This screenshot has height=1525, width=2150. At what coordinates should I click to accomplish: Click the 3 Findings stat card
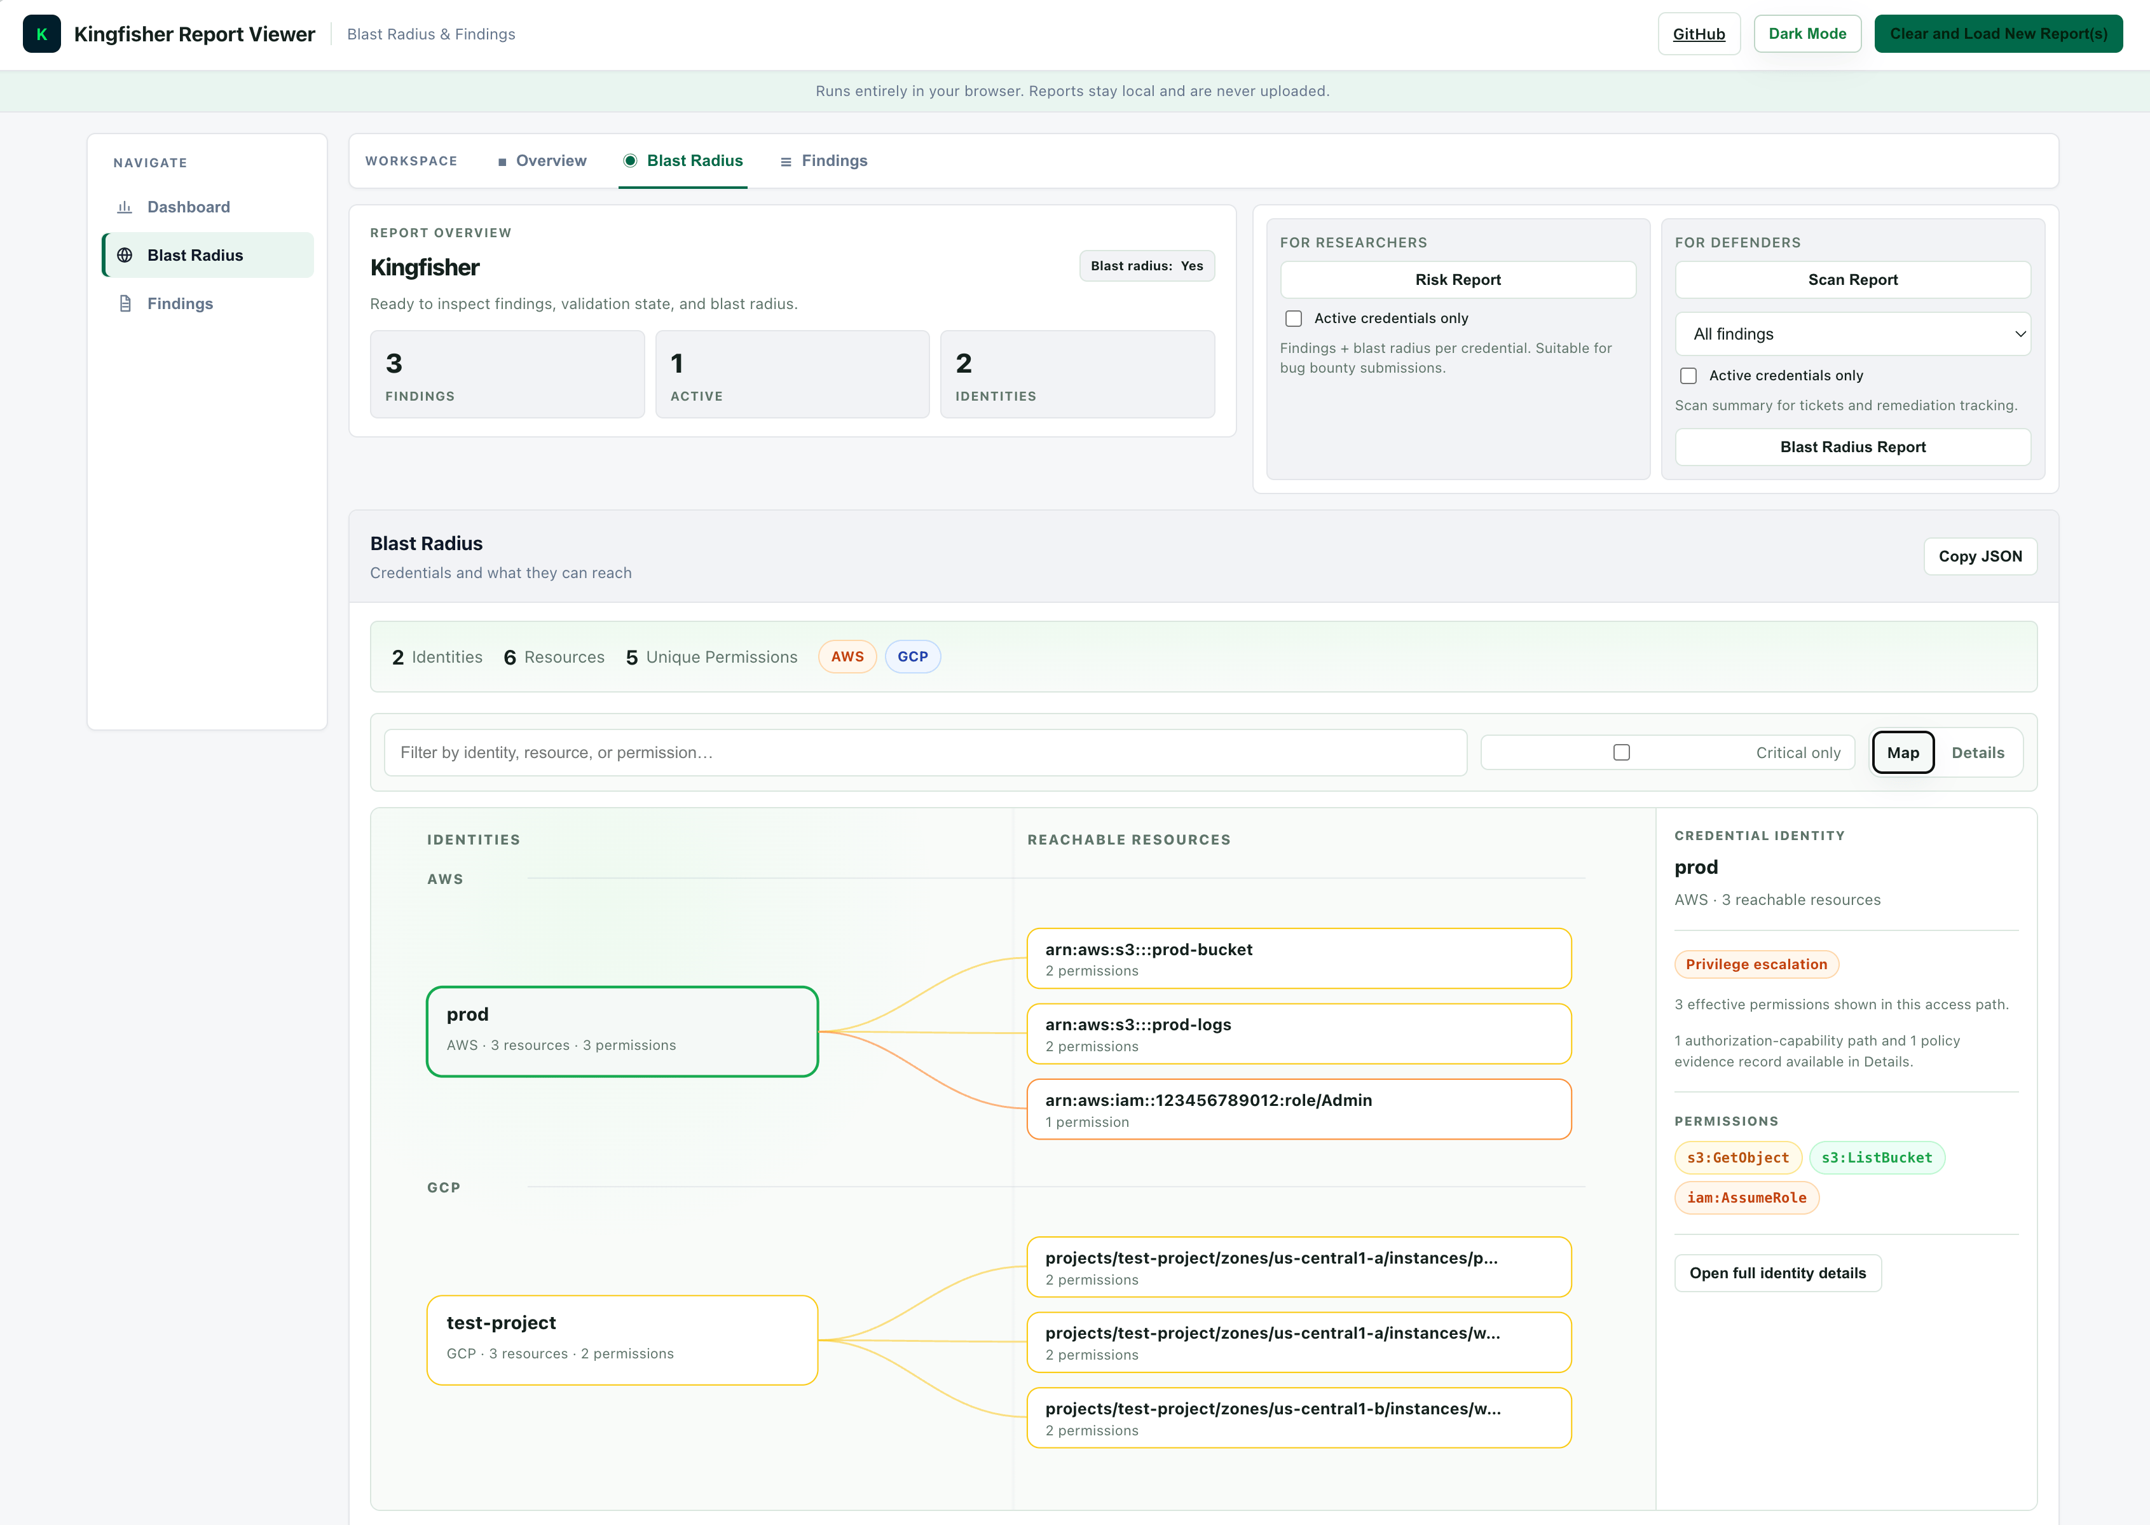[507, 374]
